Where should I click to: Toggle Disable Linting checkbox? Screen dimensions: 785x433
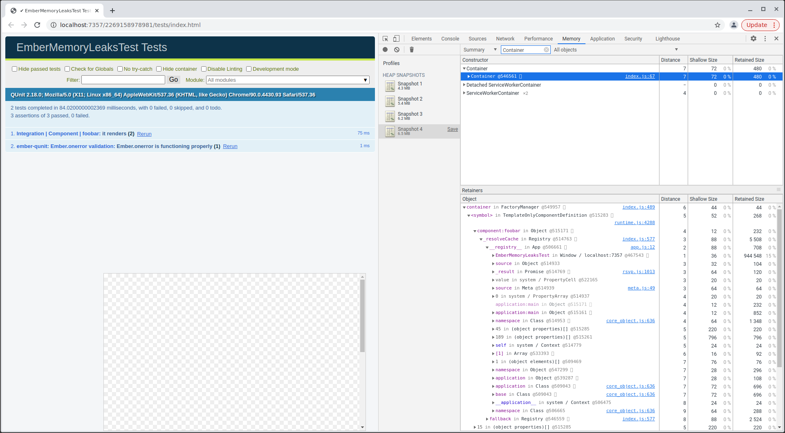click(204, 69)
